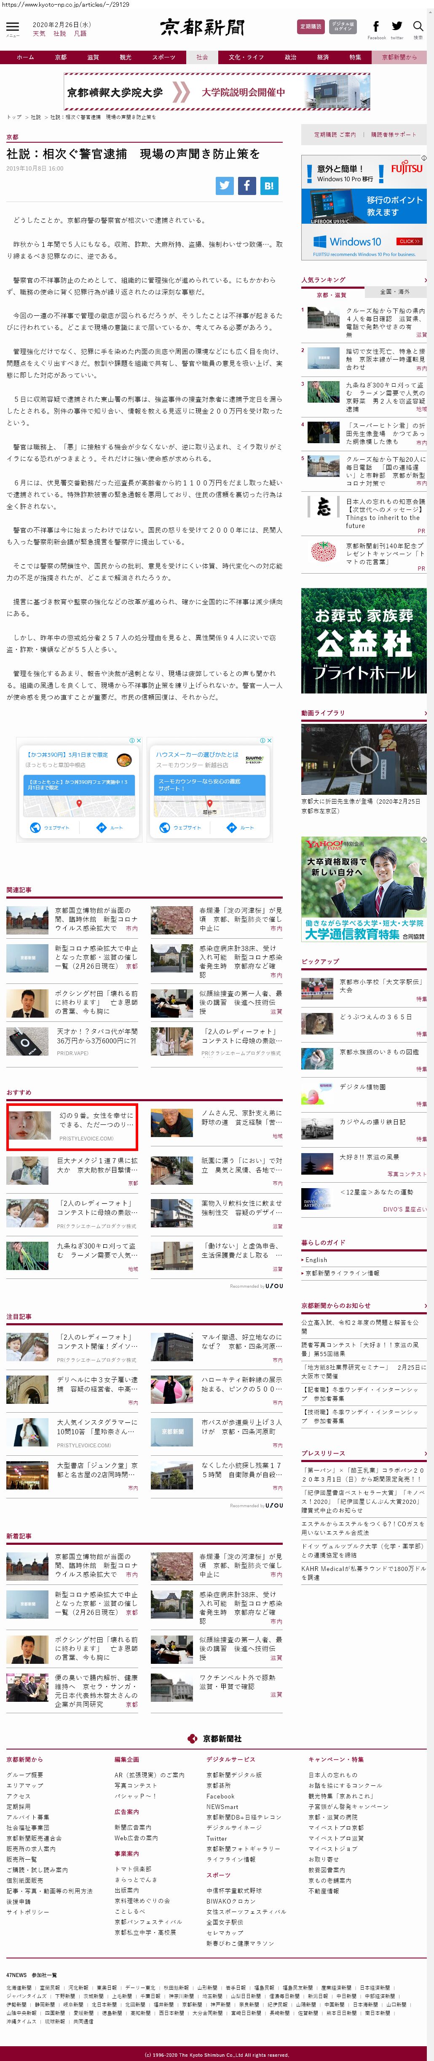Click the English link in 暮らしのガイド
Screen dimensions: 434x2061
(x=316, y=1259)
